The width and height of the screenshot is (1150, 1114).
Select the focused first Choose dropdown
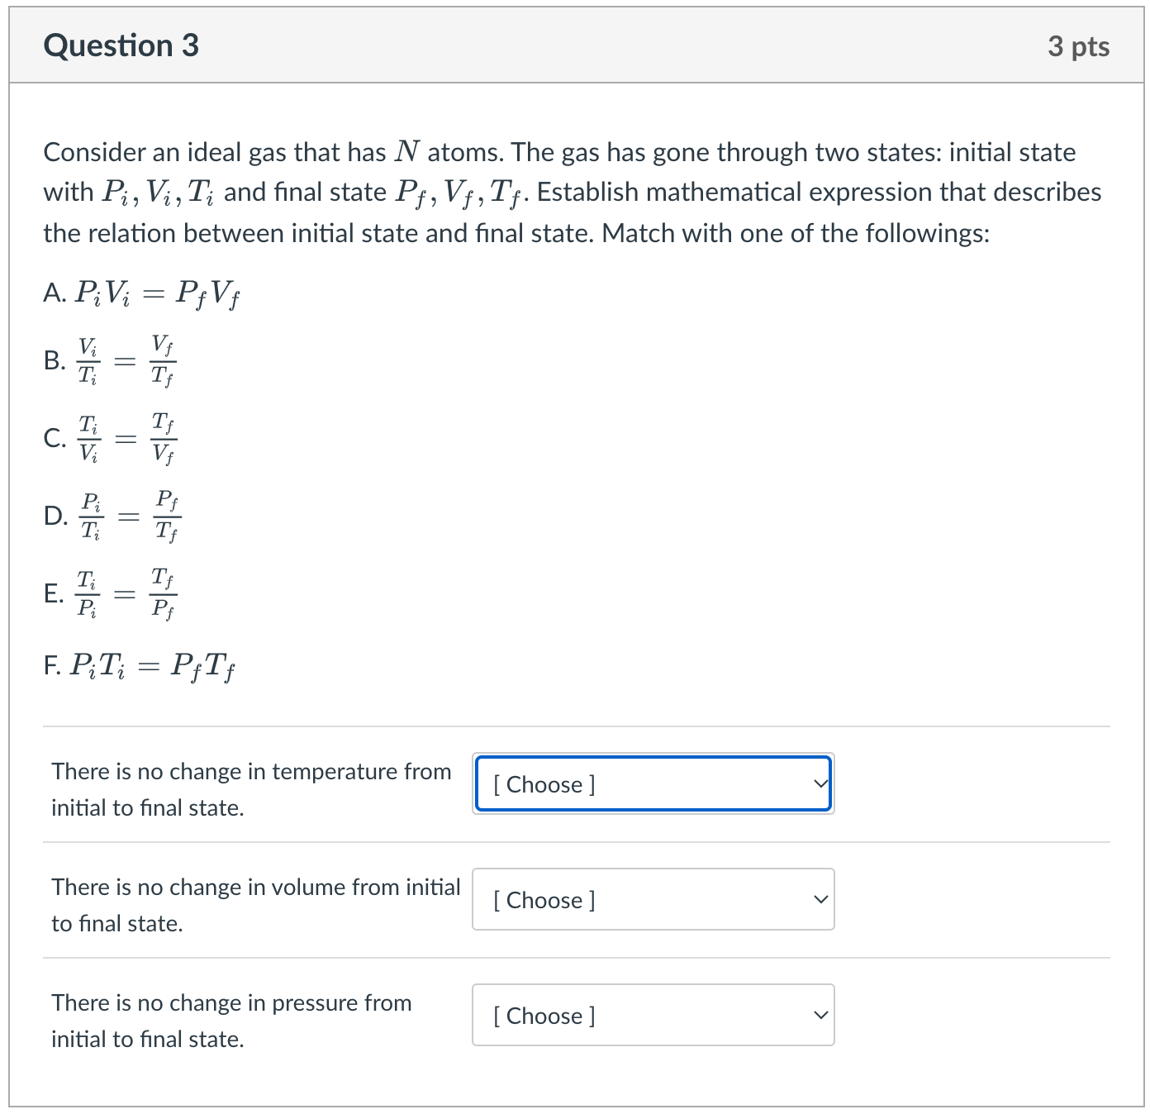(652, 783)
